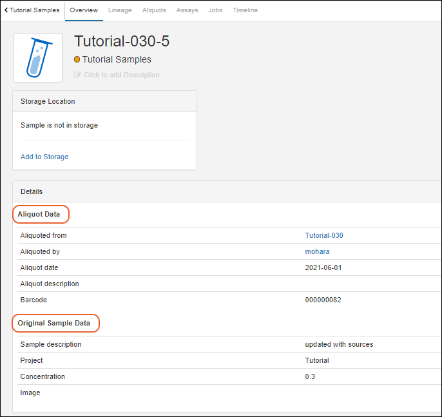Click the Storage Location panel header

pyautogui.click(x=48, y=101)
